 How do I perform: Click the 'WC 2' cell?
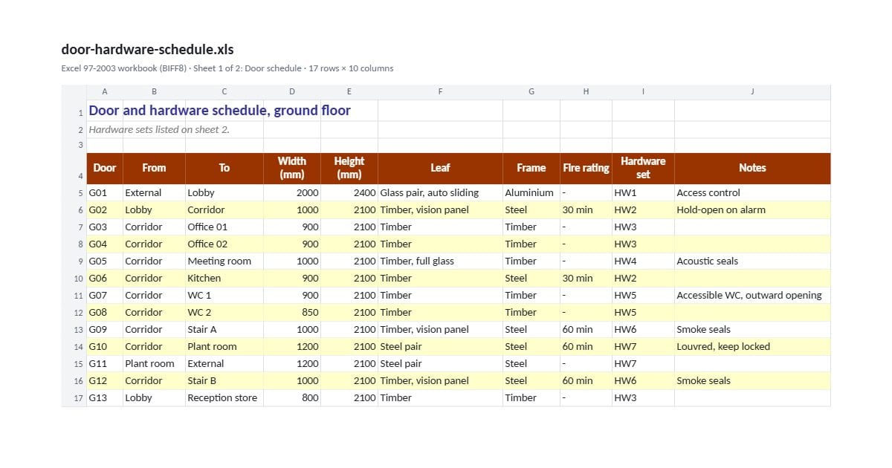pos(224,313)
